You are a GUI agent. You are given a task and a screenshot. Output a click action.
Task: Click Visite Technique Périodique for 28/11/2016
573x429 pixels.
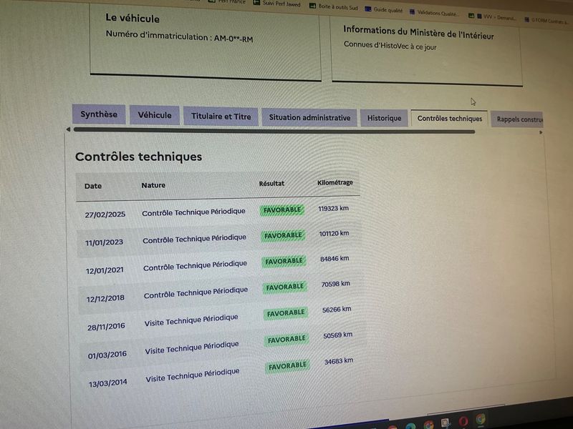[191, 320]
